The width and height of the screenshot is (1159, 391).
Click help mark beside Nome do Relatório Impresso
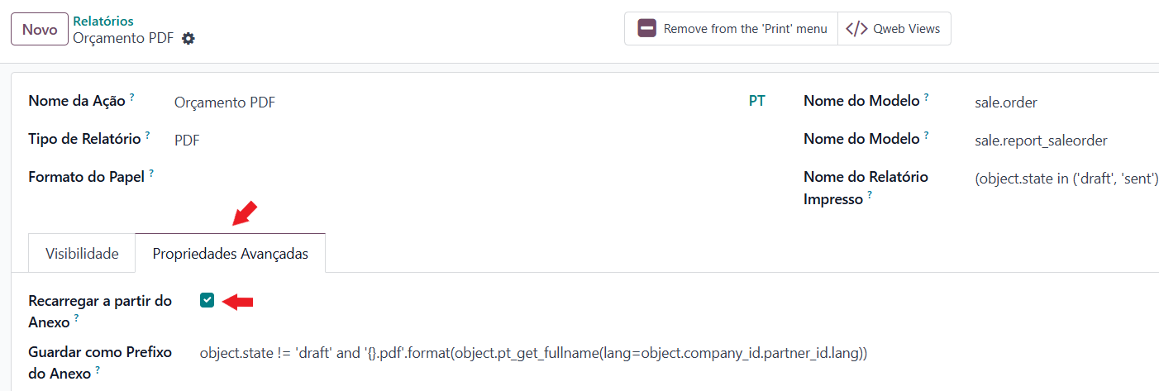870,196
